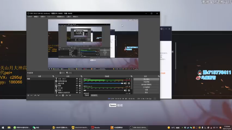
Task: Select the 杀人数 text source row
Action: 66,88
